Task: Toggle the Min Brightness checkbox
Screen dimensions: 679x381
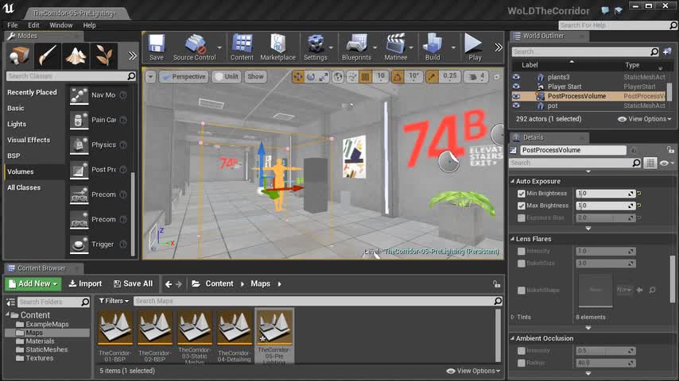Action: point(522,194)
